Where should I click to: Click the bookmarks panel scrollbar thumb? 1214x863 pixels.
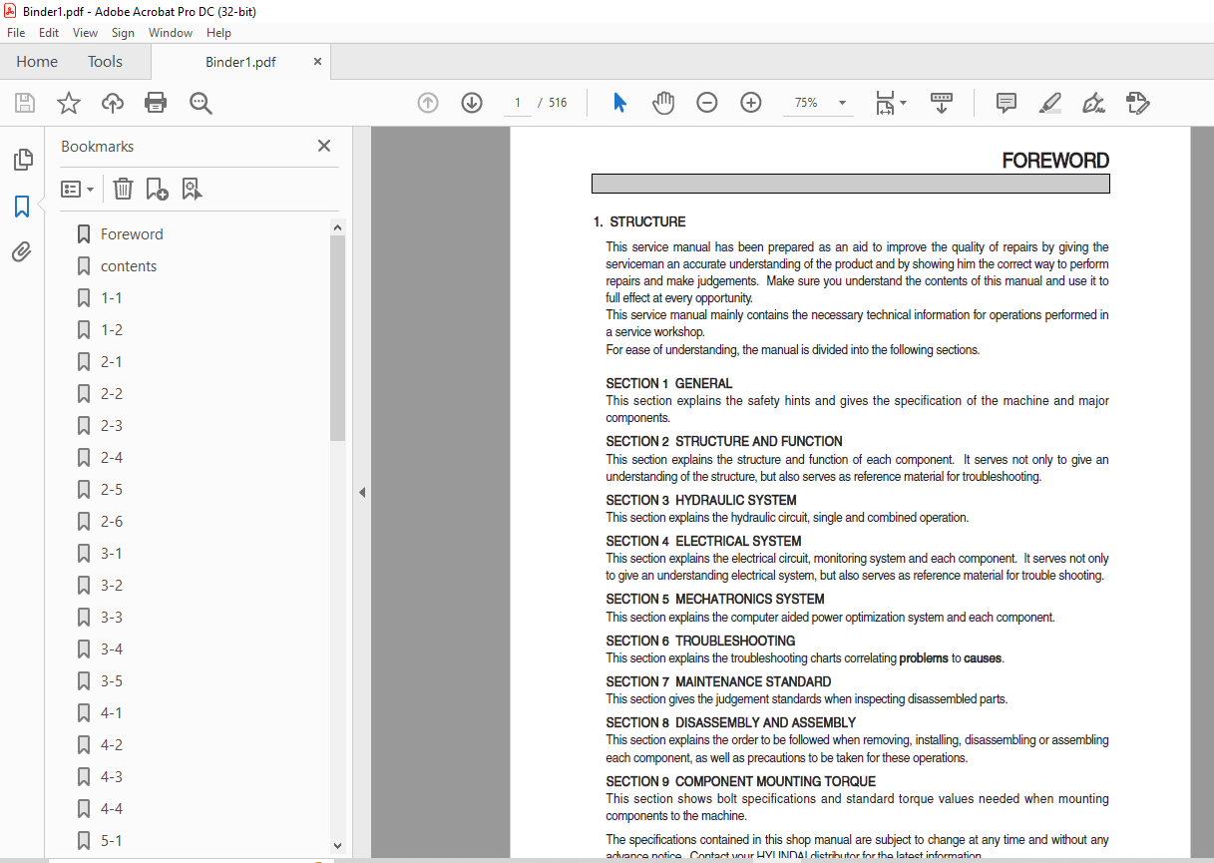pyautogui.click(x=337, y=337)
